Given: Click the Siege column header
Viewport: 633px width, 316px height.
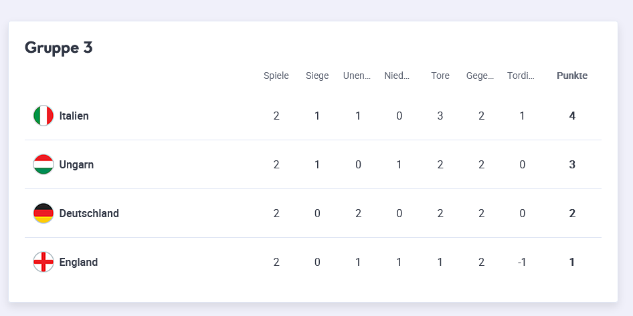Looking at the screenshot, I should (x=317, y=75).
